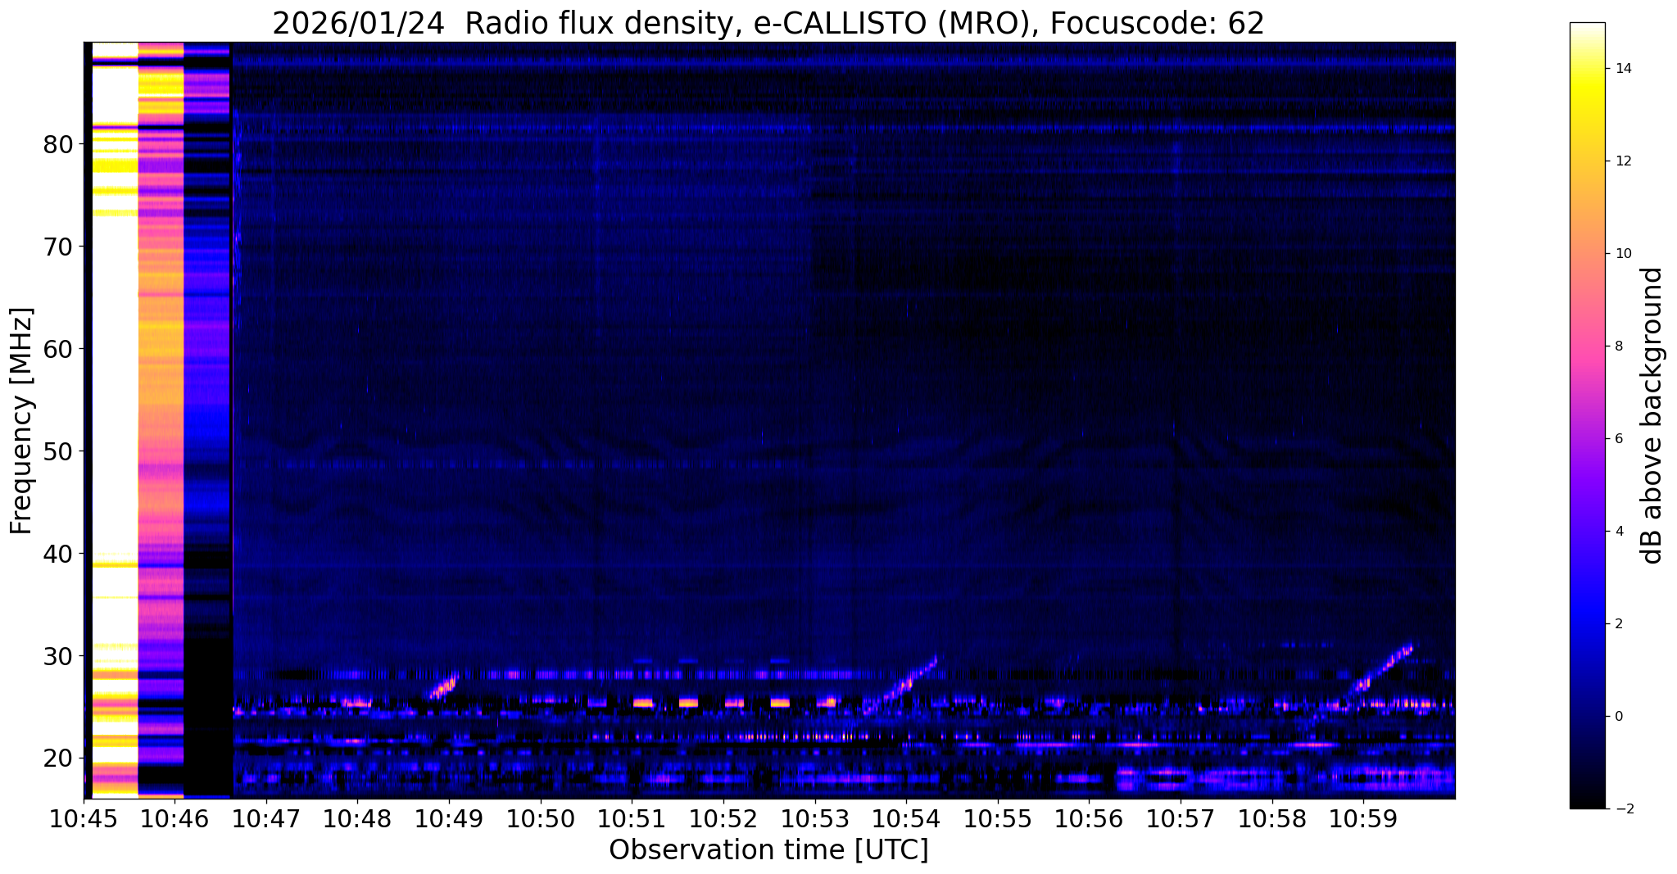
Task: Click the 10:54 time tick label
Action: [906, 818]
